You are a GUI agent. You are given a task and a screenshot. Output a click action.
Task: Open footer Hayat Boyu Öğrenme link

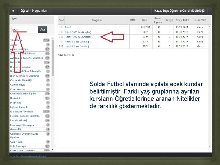28,156
